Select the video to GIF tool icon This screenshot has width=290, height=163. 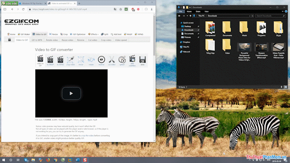[40, 60]
